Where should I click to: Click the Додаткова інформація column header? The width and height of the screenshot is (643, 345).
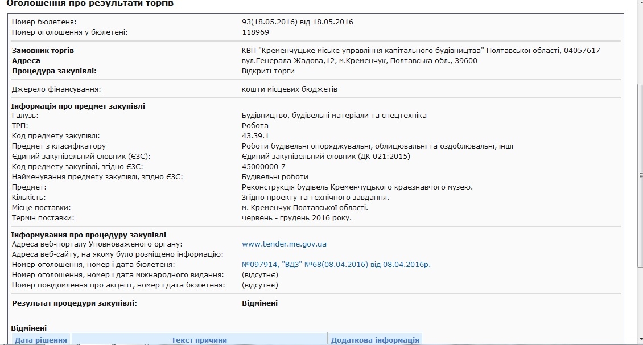point(375,340)
